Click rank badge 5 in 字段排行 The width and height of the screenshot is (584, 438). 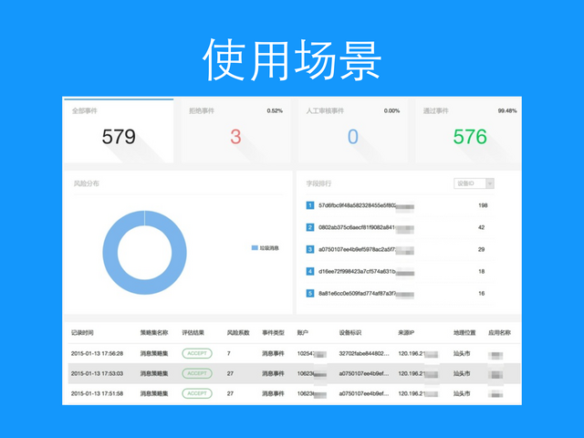tap(310, 294)
